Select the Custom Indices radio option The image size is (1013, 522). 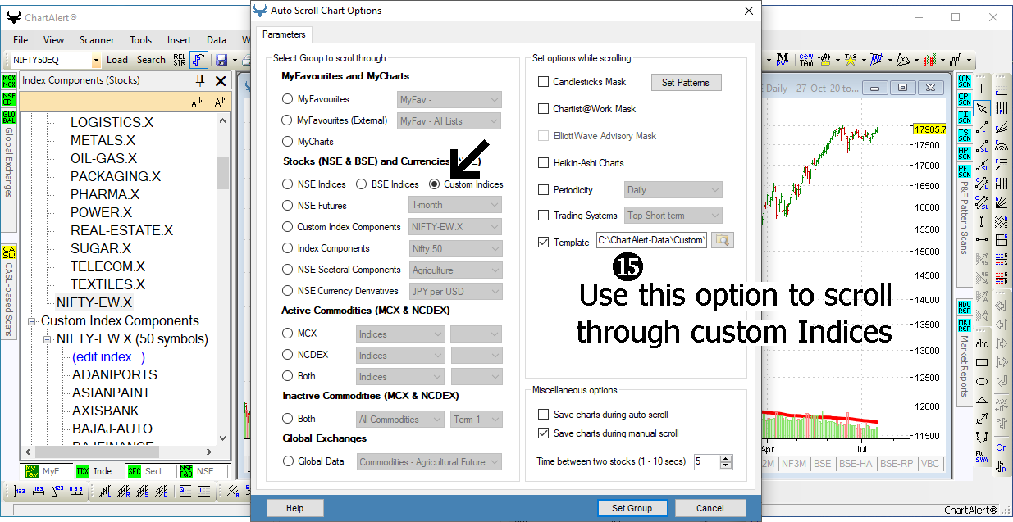(434, 184)
